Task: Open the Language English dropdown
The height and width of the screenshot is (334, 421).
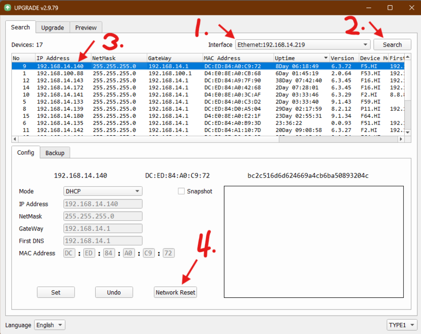Action: tap(49, 325)
